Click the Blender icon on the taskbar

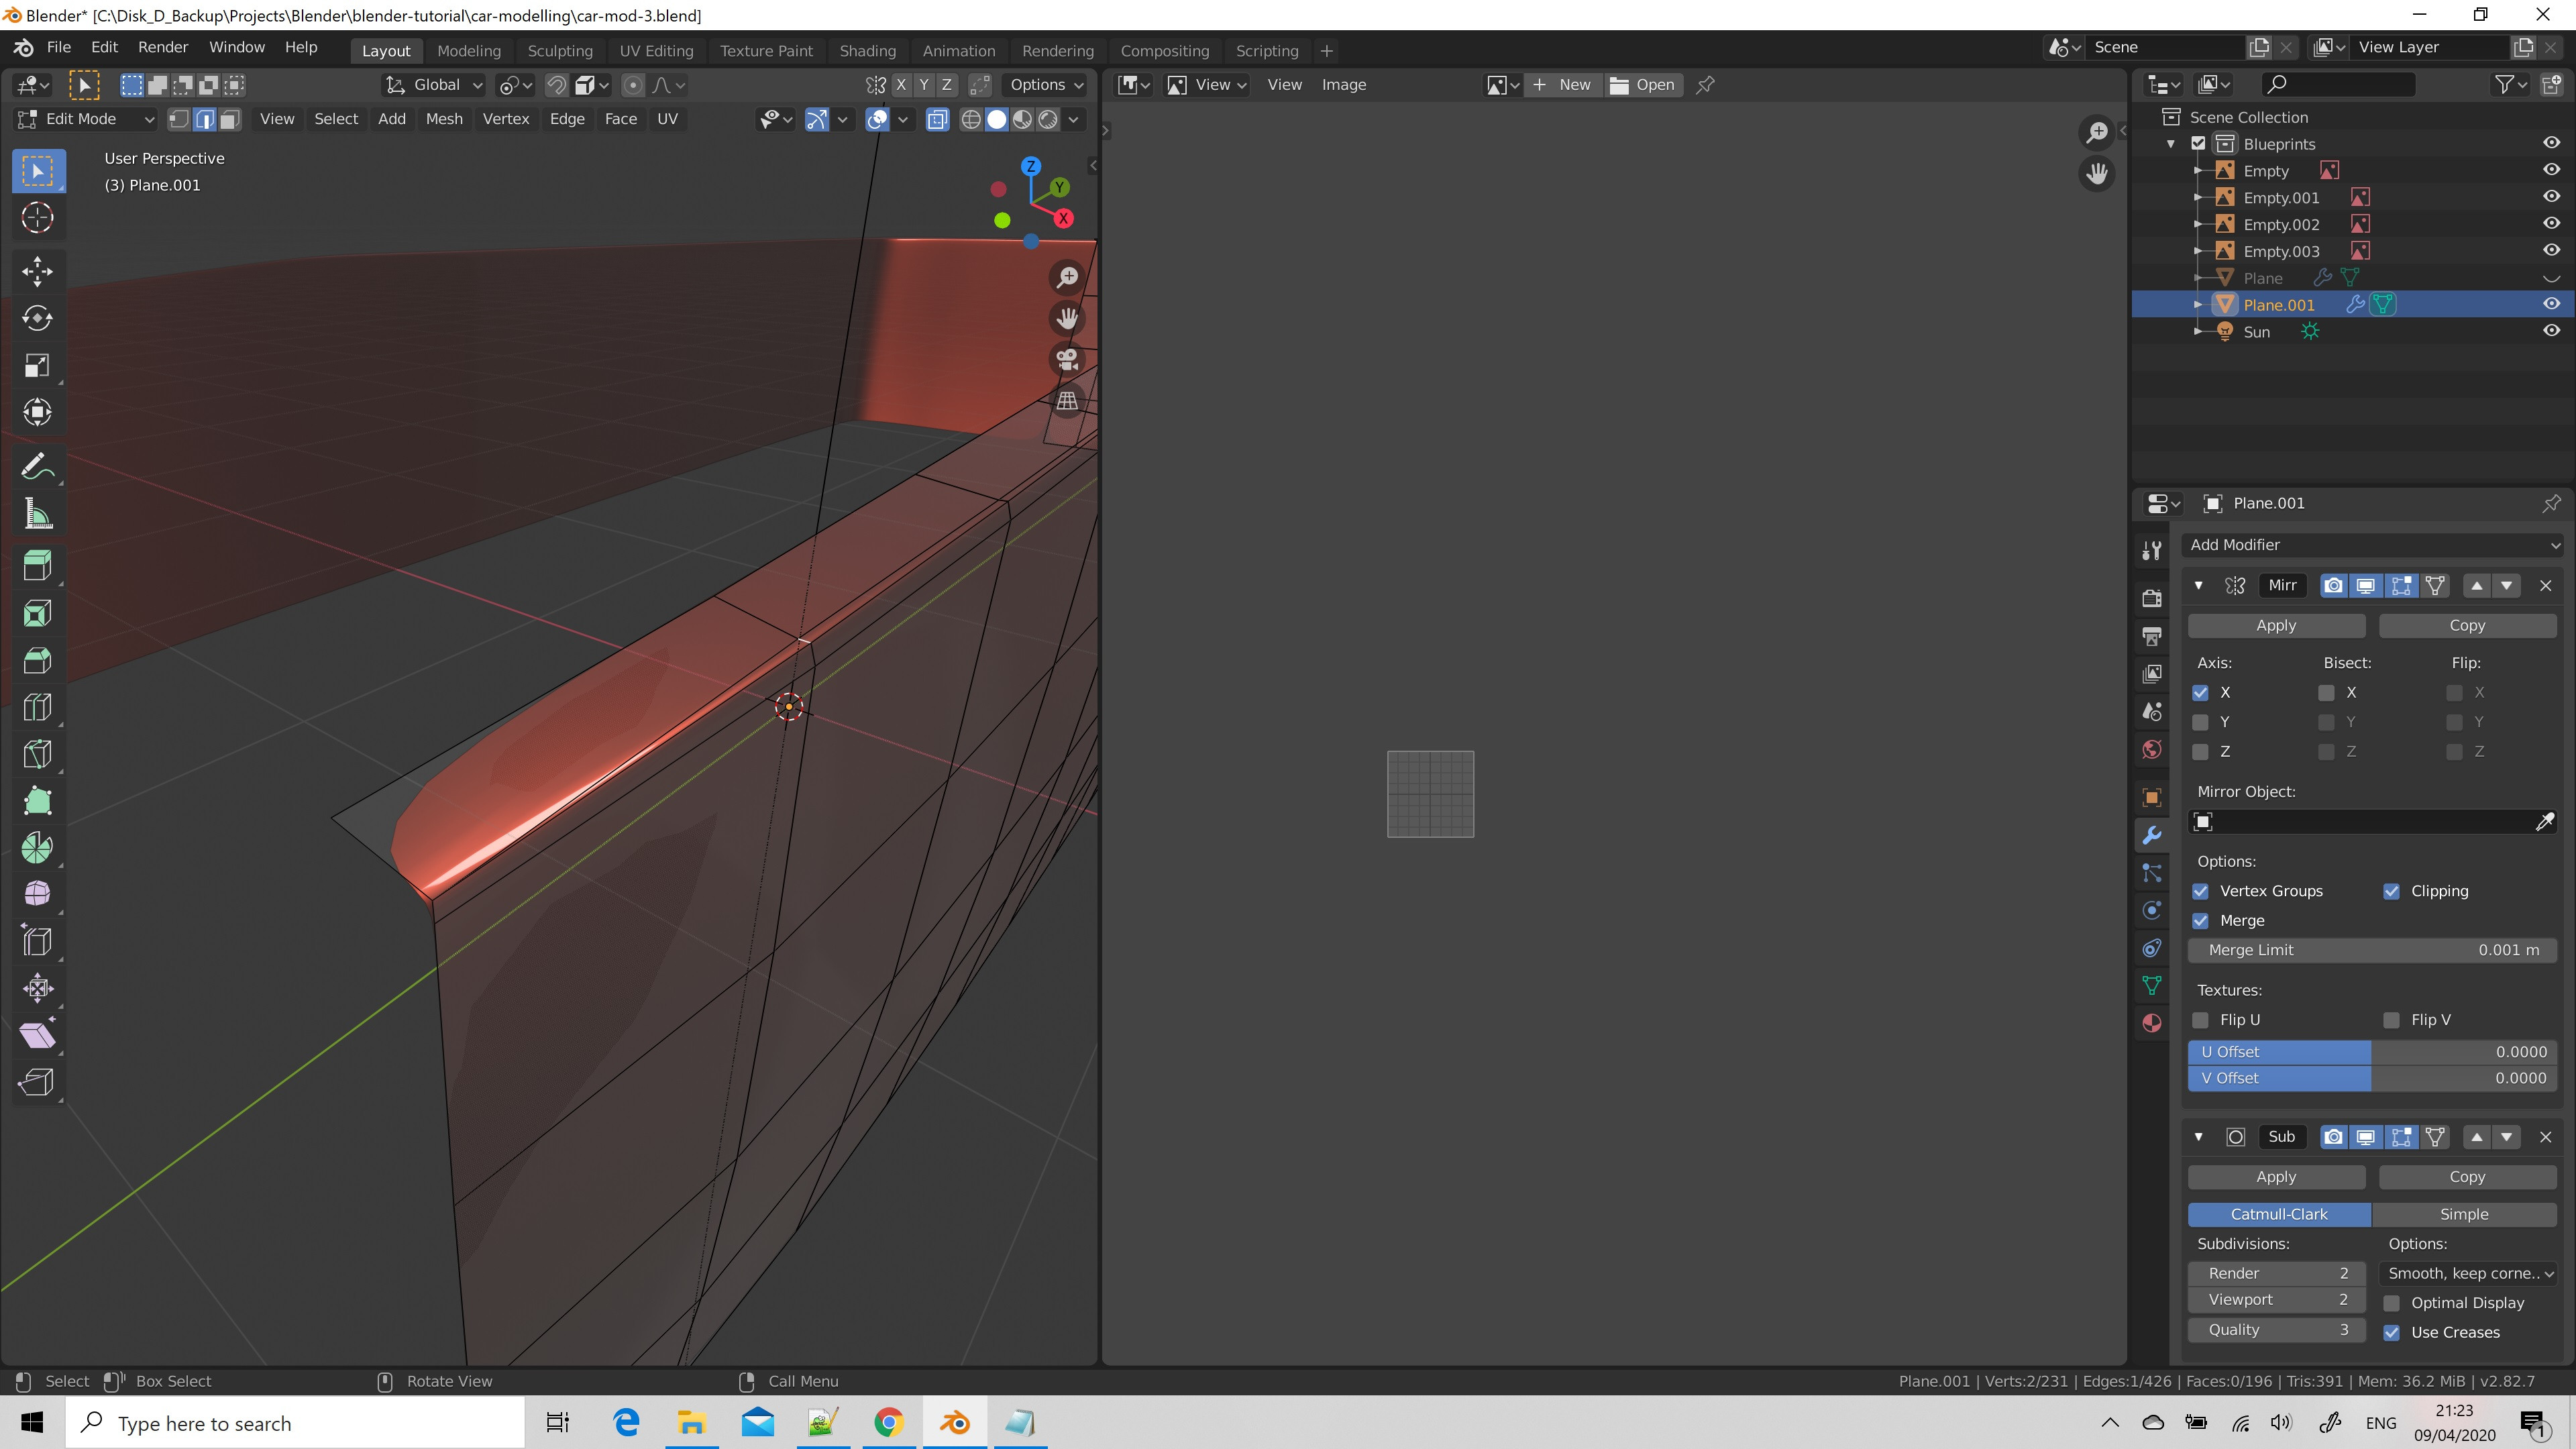tap(954, 1422)
